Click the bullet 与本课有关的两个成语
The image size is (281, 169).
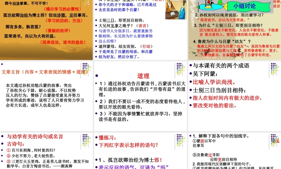click(x=221, y=66)
